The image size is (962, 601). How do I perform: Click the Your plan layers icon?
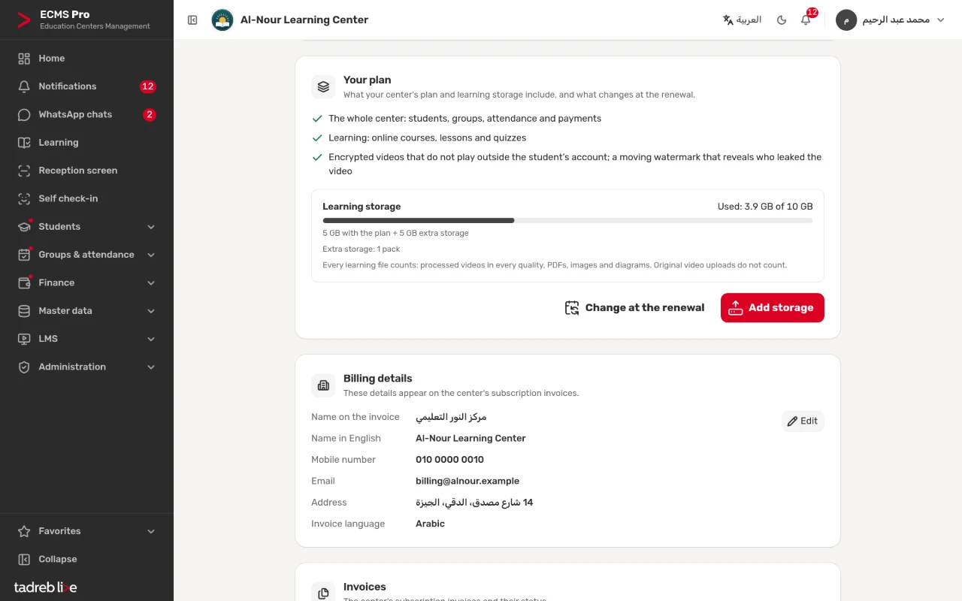(x=323, y=86)
